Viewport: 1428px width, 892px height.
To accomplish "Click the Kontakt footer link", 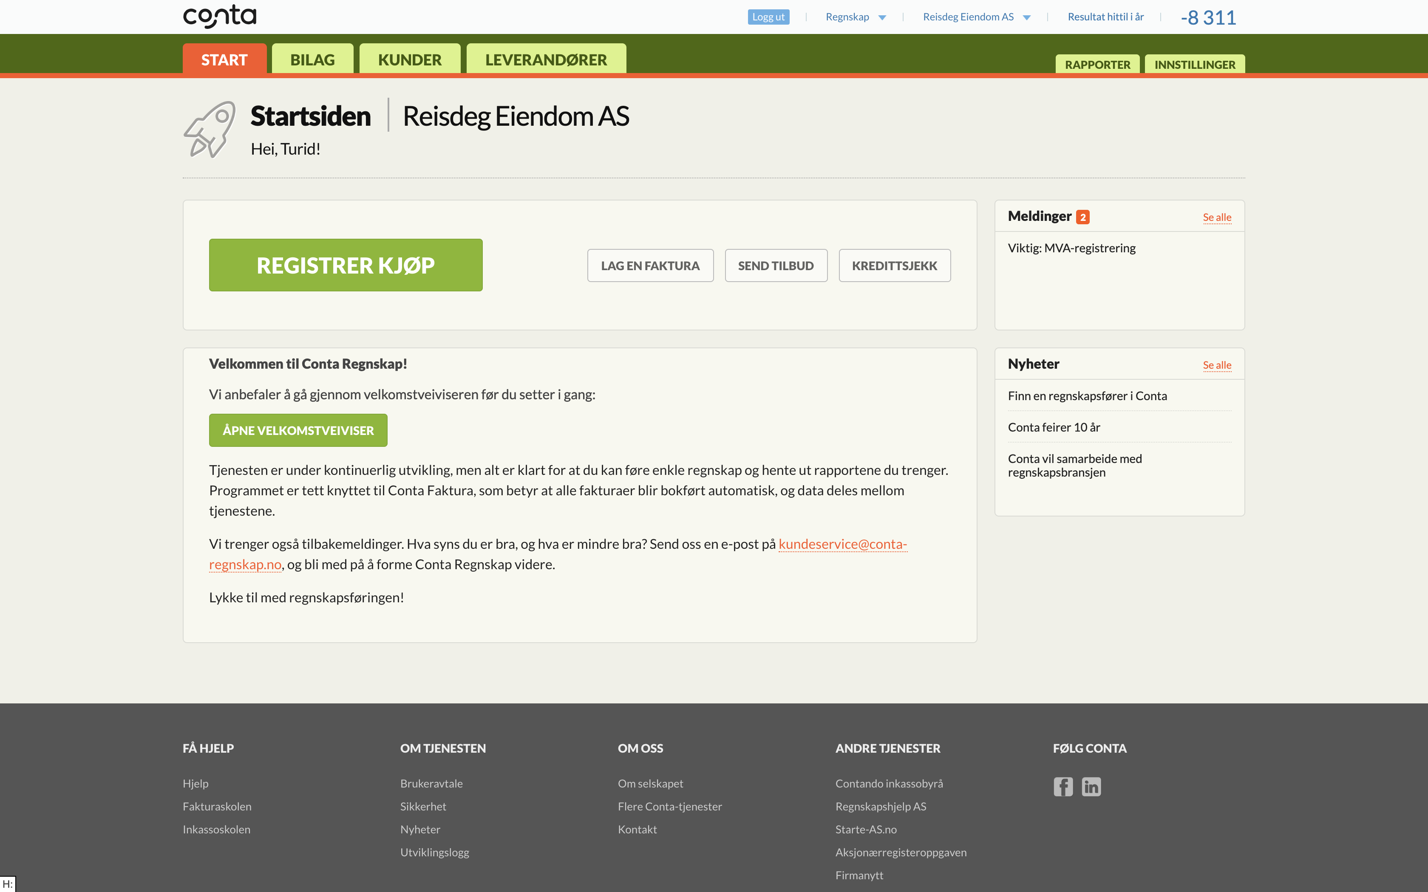I will [637, 830].
